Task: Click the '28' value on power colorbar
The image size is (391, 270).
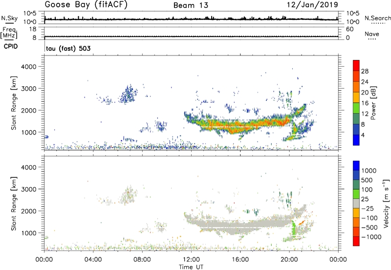Action: [365, 71]
